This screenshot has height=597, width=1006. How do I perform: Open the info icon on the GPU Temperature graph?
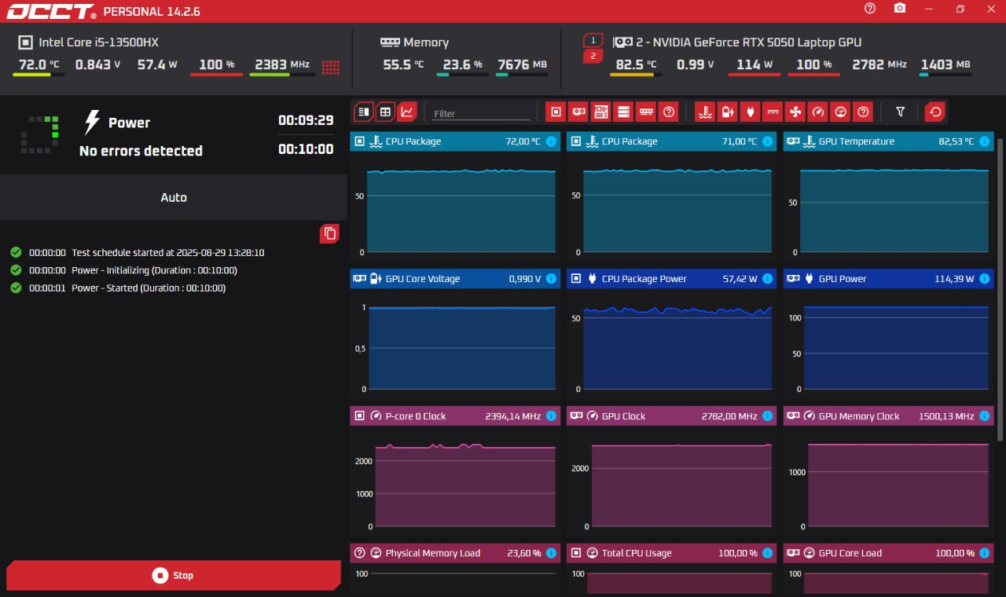(984, 142)
